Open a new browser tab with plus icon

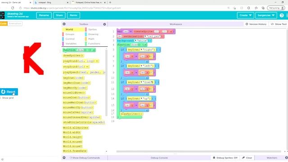pos(110,3)
